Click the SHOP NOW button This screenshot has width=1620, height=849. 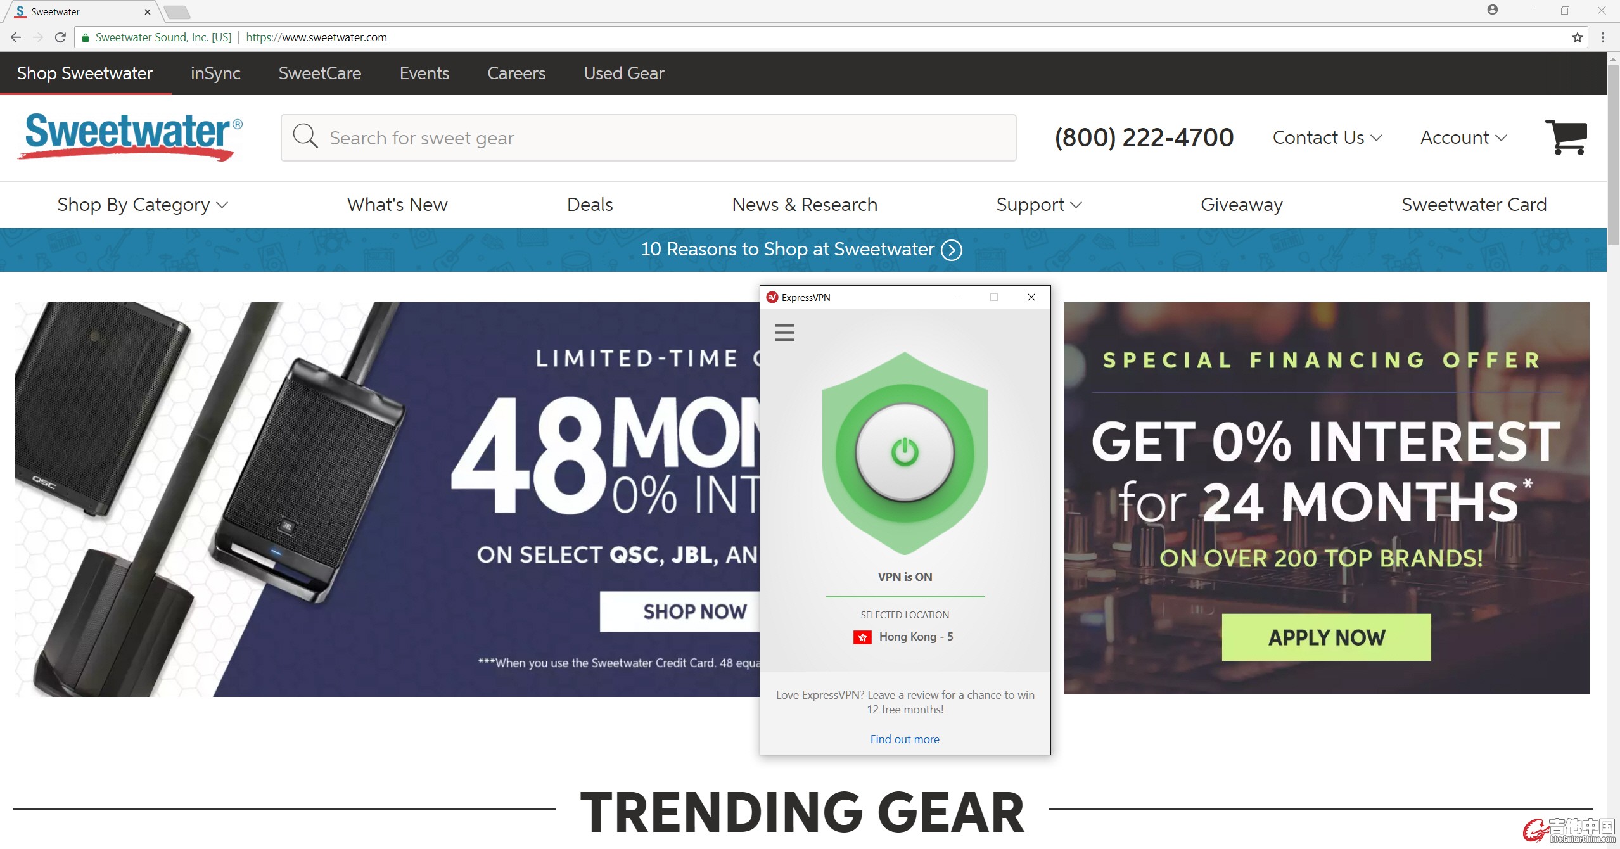pos(680,612)
